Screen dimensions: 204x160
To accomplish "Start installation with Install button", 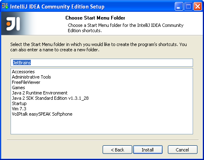I will pyautogui.click(x=148, y=150).
